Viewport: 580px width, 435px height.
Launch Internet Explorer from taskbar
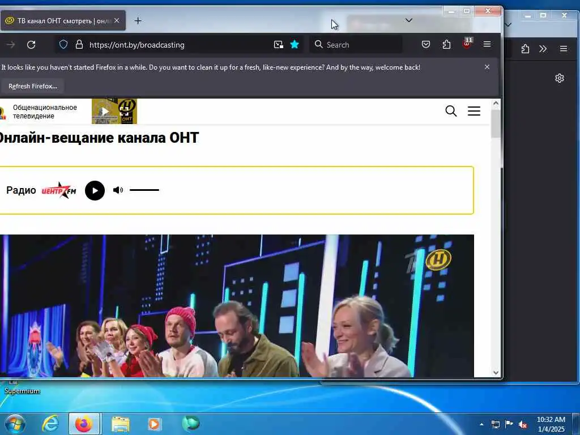[x=50, y=424]
